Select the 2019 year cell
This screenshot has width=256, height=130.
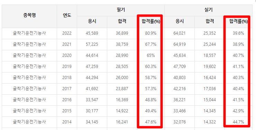coord(67,67)
